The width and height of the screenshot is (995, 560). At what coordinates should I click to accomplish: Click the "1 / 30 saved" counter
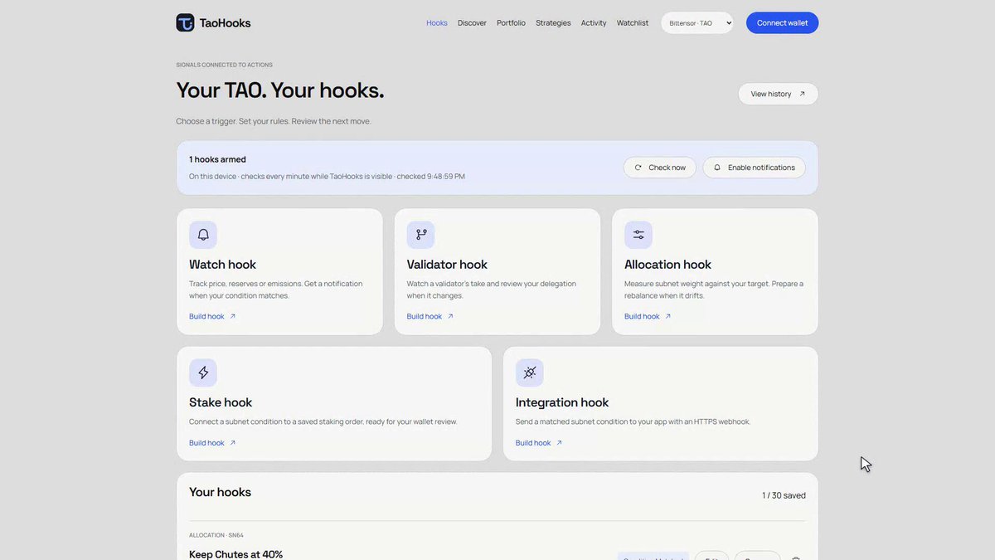point(784,495)
